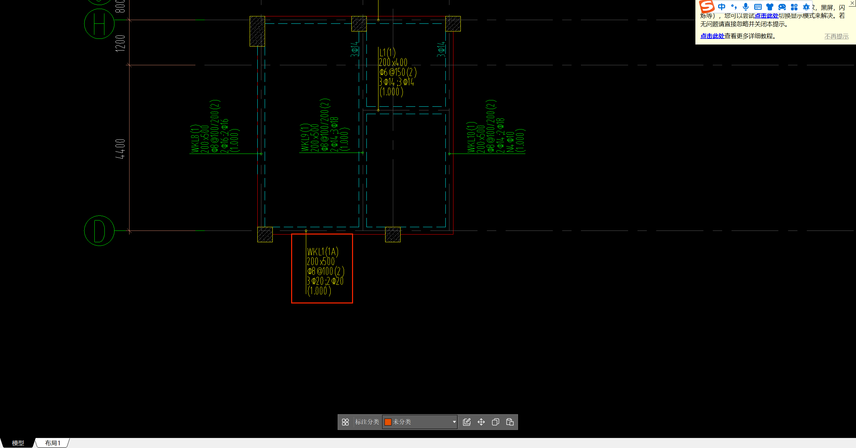
Task: Open the annotation category grid icon
Action: pos(345,422)
